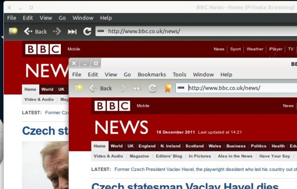
Task: Open Go menu in private browsing window
Action: (x=62, y=18)
